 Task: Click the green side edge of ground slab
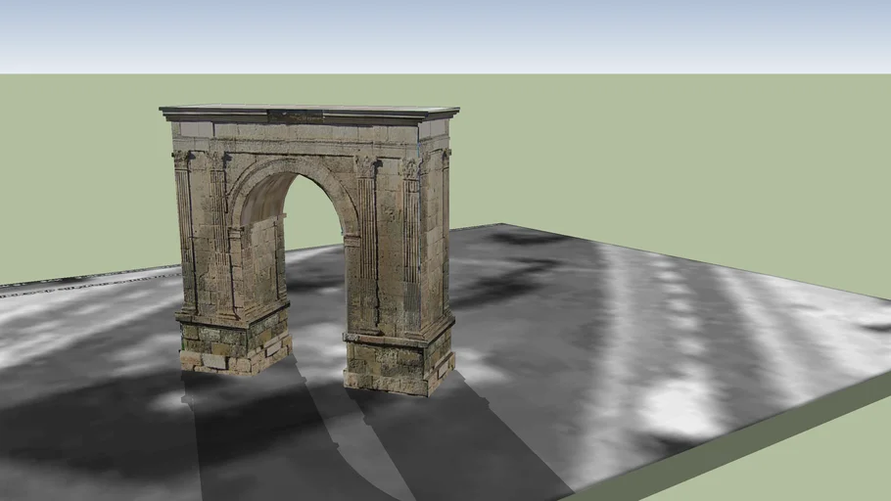click(744, 448)
